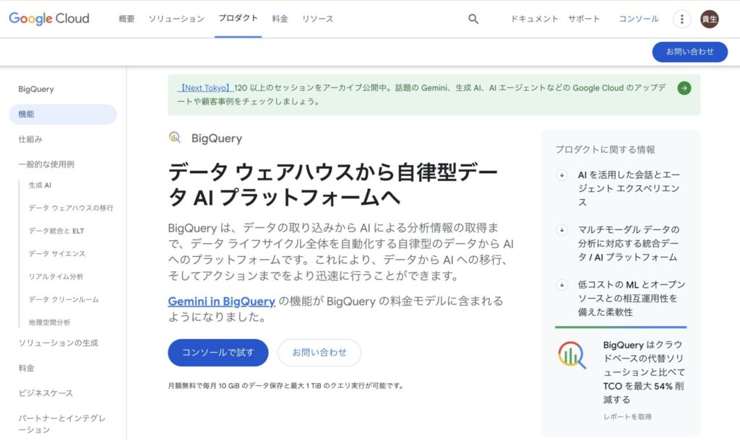Click the BigQuery product icon beside title

click(175, 138)
